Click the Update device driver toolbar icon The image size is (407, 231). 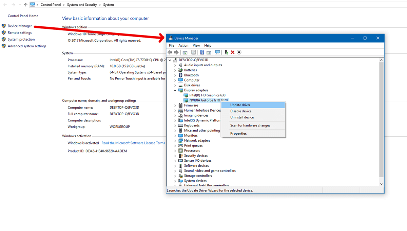[x=226, y=52]
